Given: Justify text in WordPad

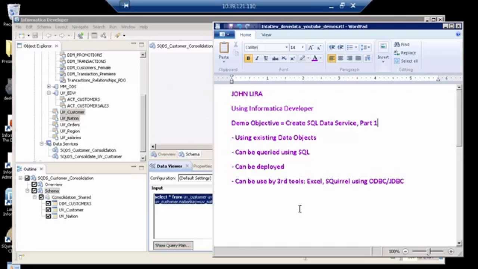Looking at the screenshot, I should (x=358, y=58).
